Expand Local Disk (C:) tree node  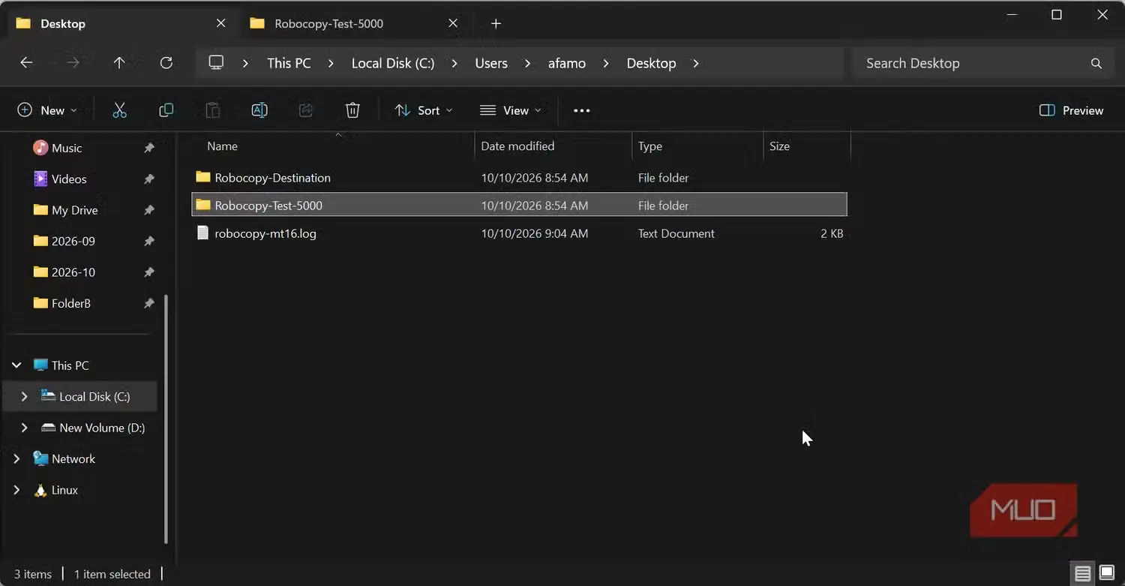tap(24, 396)
